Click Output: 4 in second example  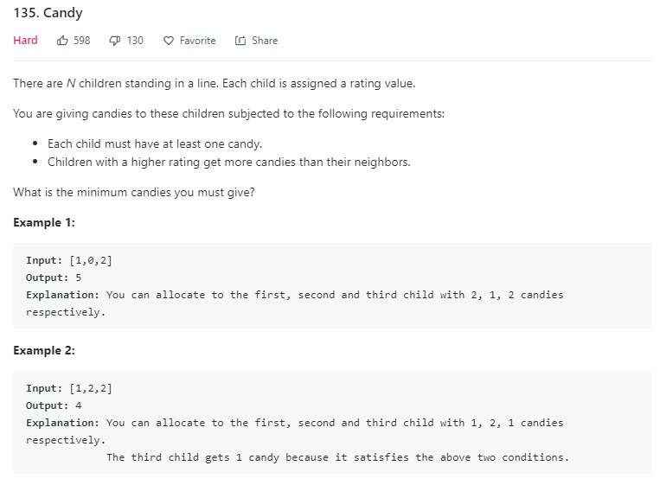[54, 405]
